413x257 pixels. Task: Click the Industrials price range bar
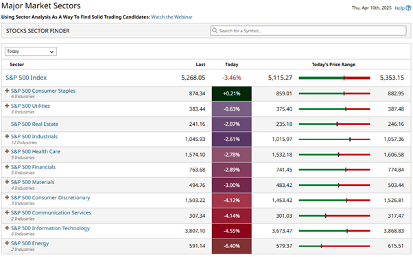pos(335,139)
